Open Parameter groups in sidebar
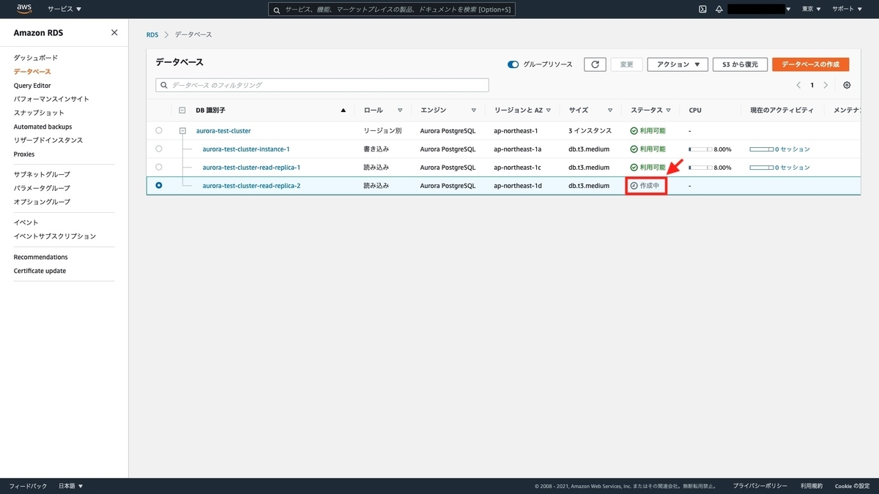This screenshot has width=879, height=494. coord(42,188)
